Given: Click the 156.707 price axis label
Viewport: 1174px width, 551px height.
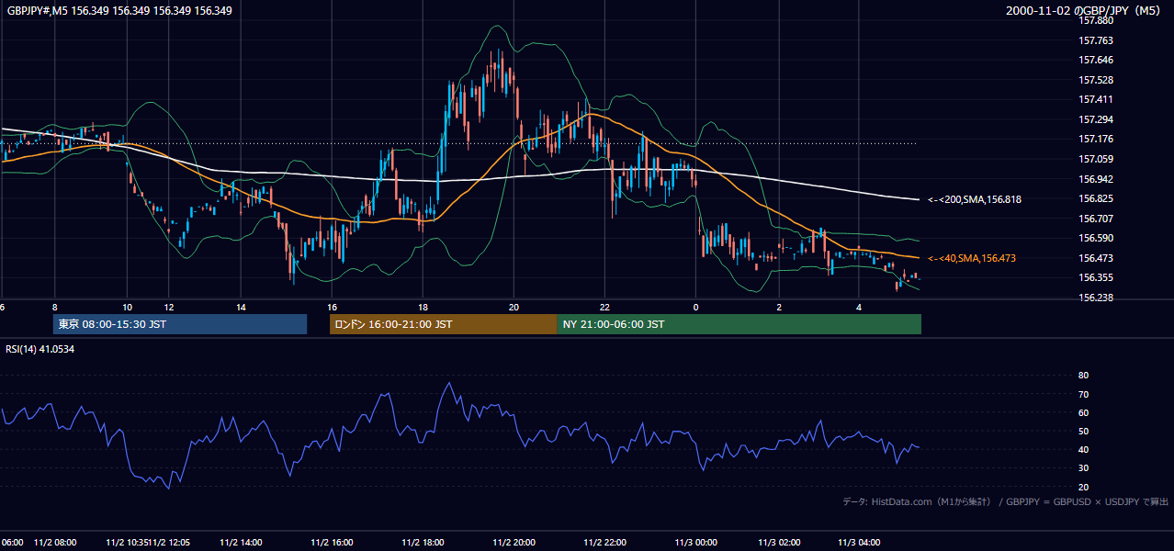Looking at the screenshot, I should pos(1095,219).
